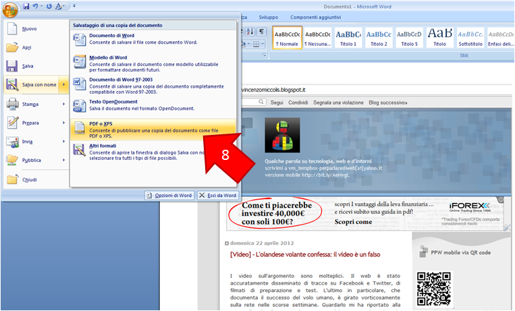The image size is (515, 311).
Task: Click Segnala una violazione link
Action: click(338, 103)
